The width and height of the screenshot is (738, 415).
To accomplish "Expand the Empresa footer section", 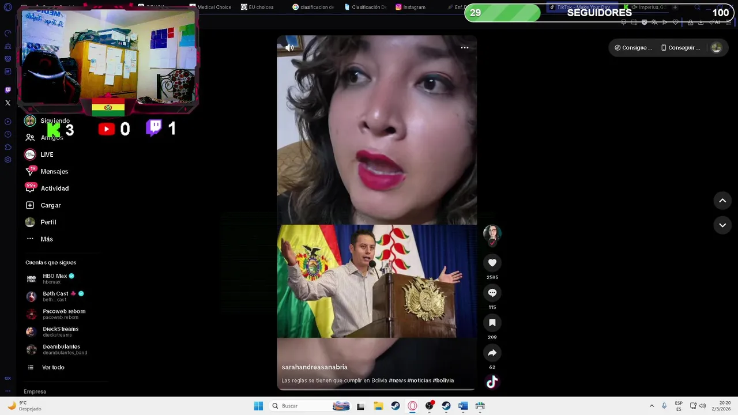I will pos(35,391).
